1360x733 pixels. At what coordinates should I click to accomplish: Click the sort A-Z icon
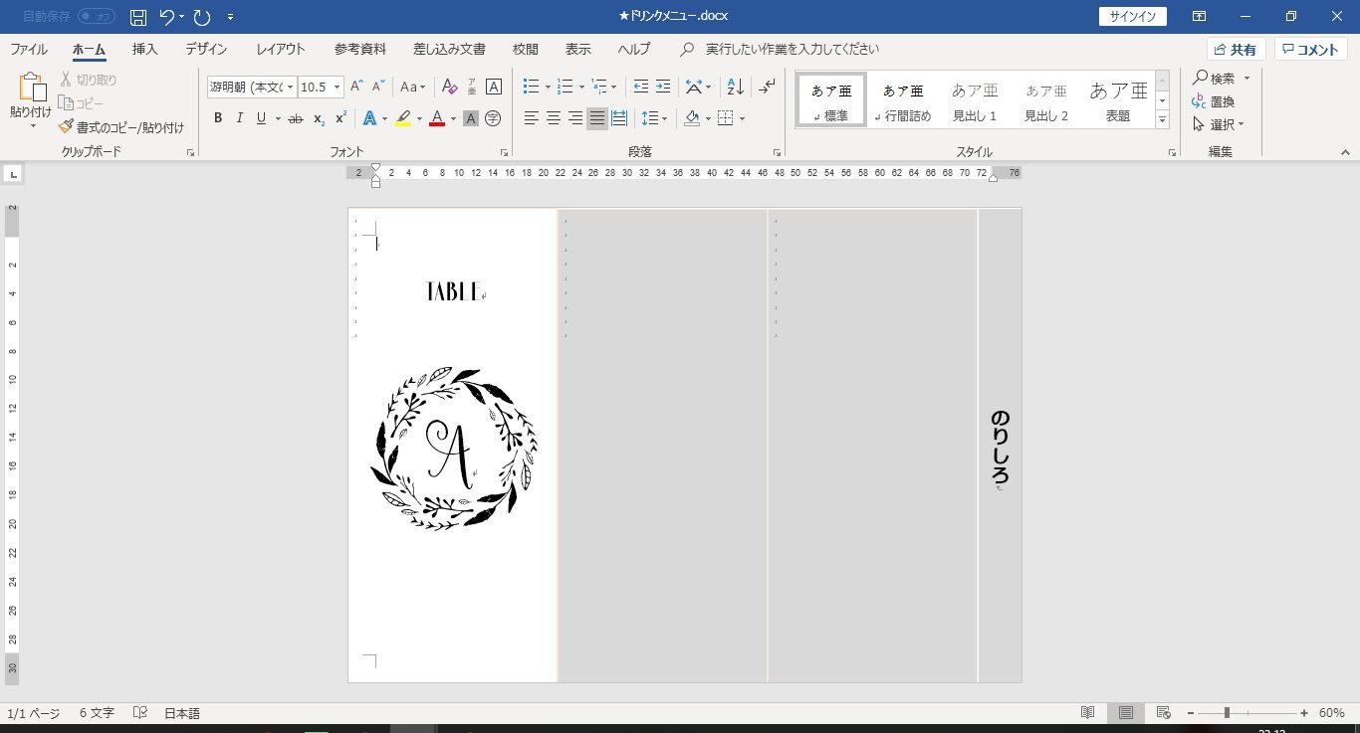[735, 87]
